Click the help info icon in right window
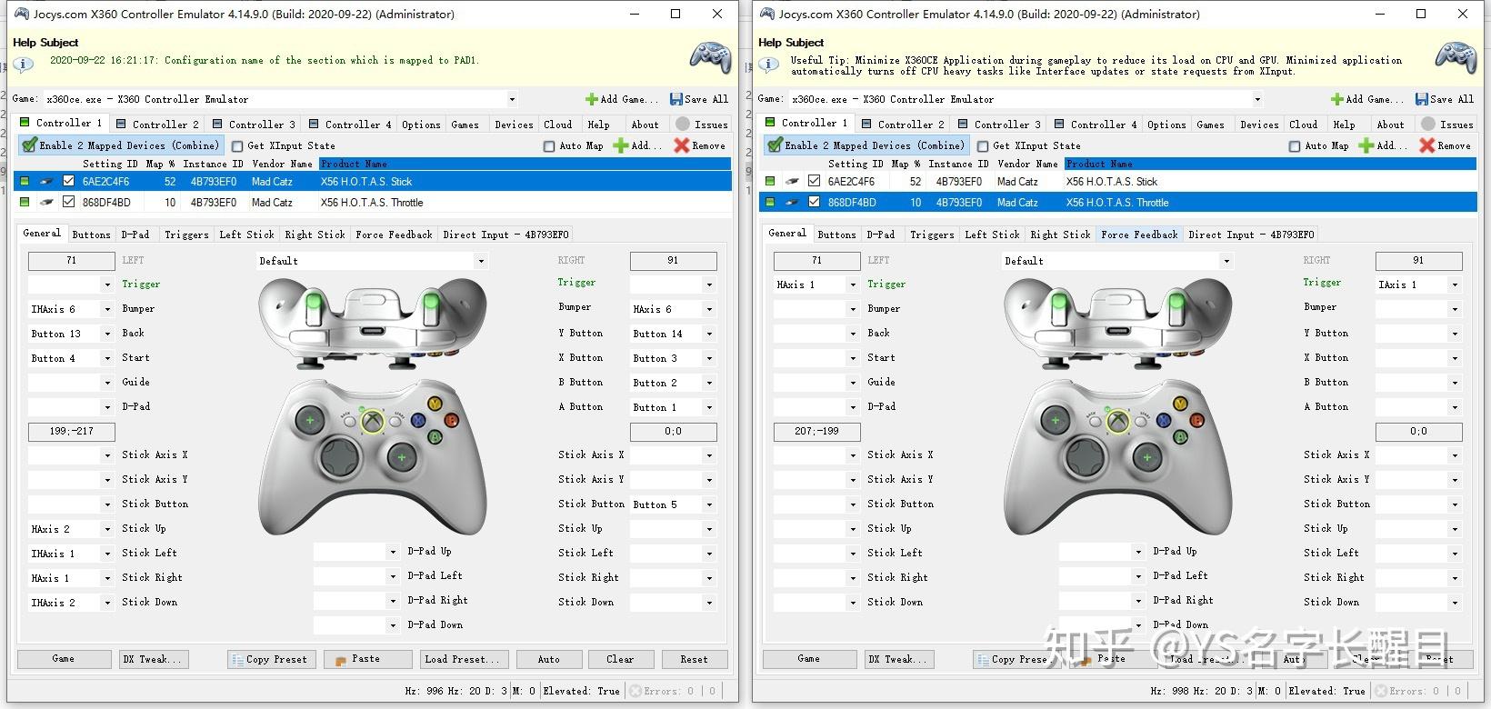The height and width of the screenshot is (709, 1491). coord(769,65)
